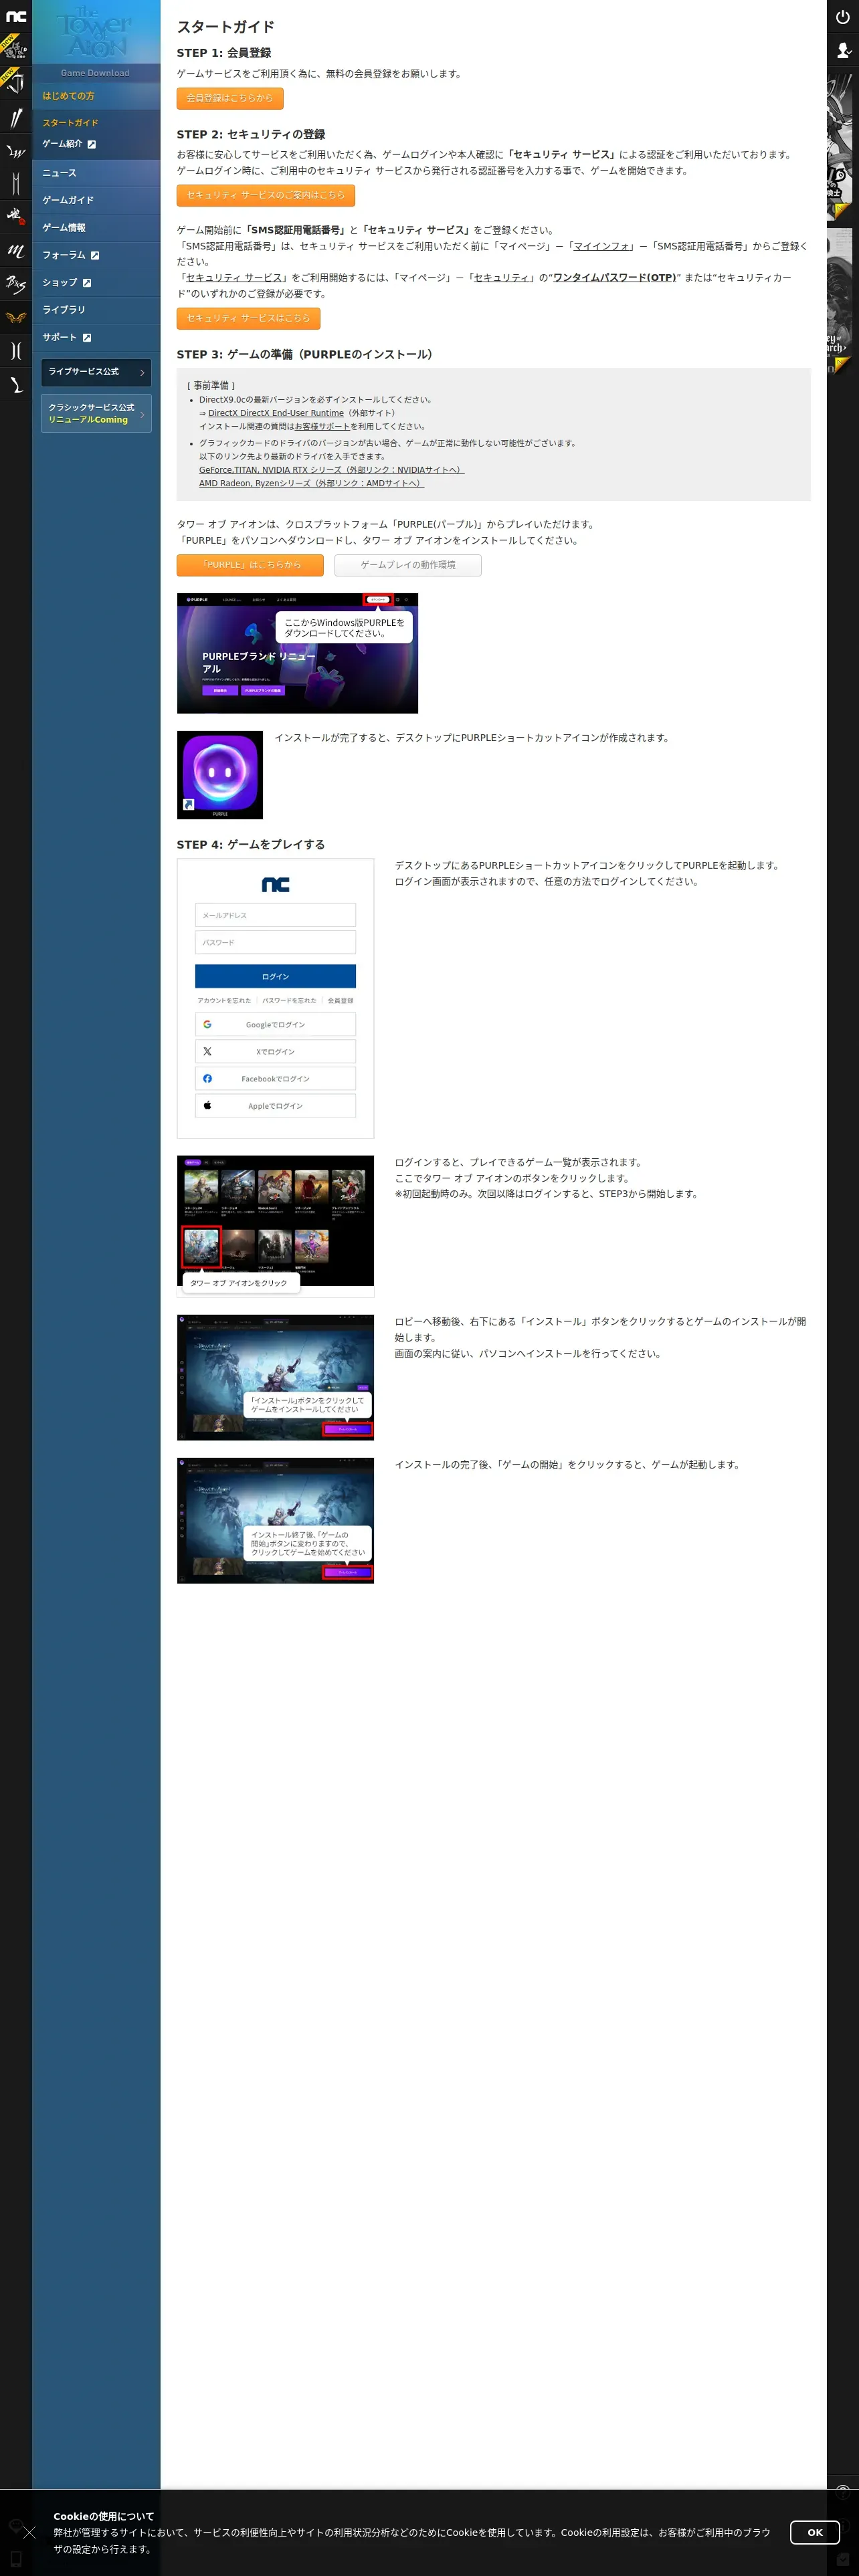Click the STEP 1: 会員登録 heading

224,53
